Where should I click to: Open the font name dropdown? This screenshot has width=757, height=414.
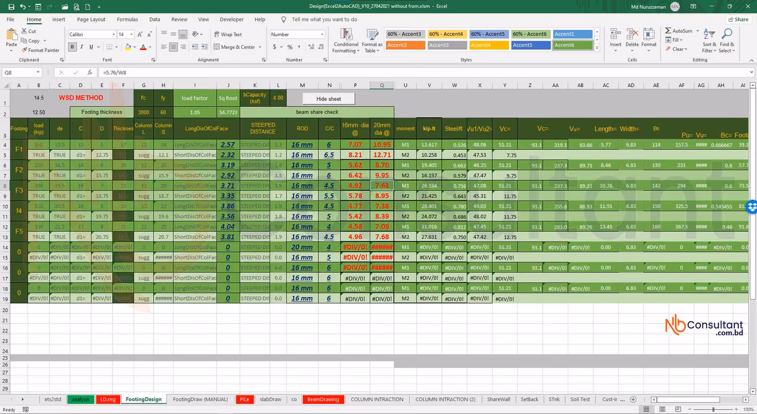coord(114,35)
